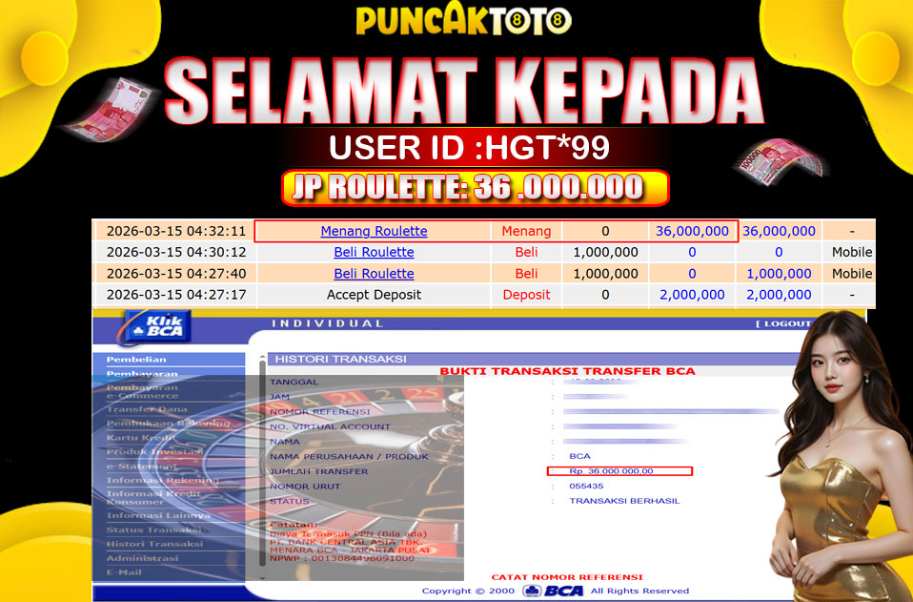
Task: Click Beli status in the 04:30:12 row
Action: click(526, 252)
